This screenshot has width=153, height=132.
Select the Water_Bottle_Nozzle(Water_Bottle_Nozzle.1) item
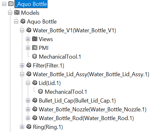[x=93, y=109]
